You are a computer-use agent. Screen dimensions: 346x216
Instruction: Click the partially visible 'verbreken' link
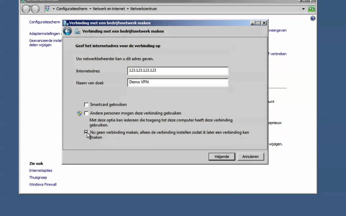(x=278, y=54)
